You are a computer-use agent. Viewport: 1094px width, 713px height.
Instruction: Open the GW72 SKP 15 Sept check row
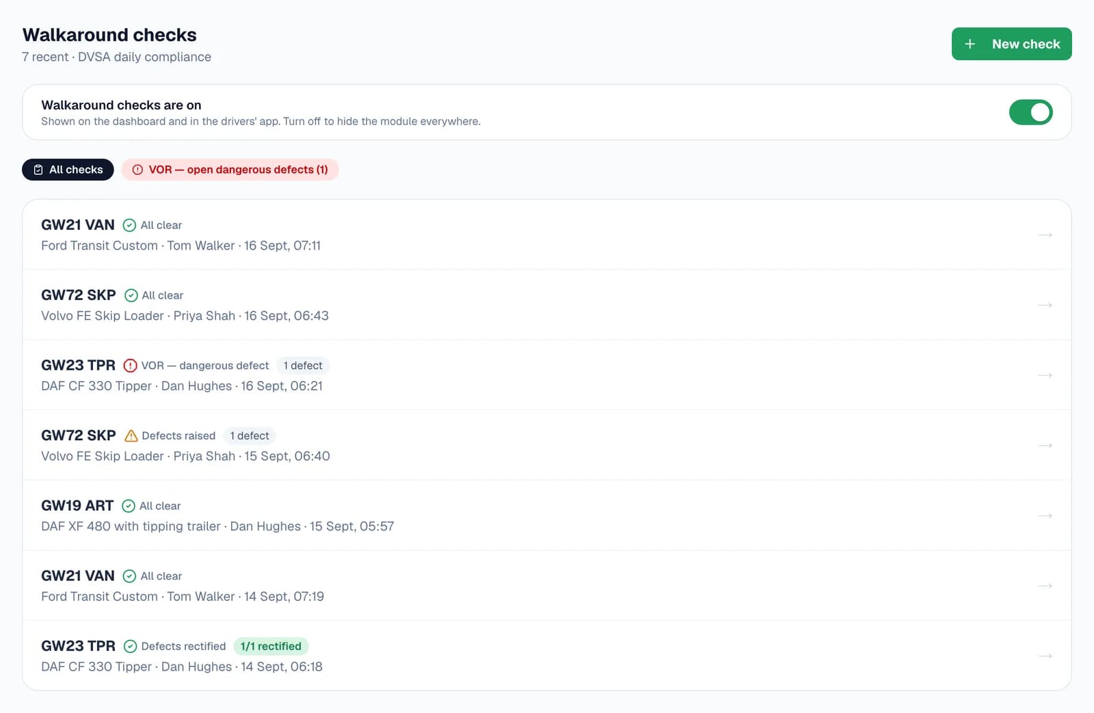coord(547,445)
